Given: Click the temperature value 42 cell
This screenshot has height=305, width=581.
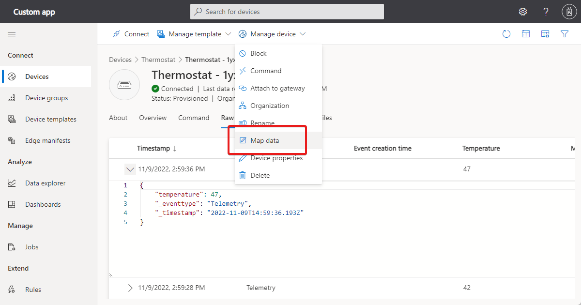Looking at the screenshot, I should (467, 288).
